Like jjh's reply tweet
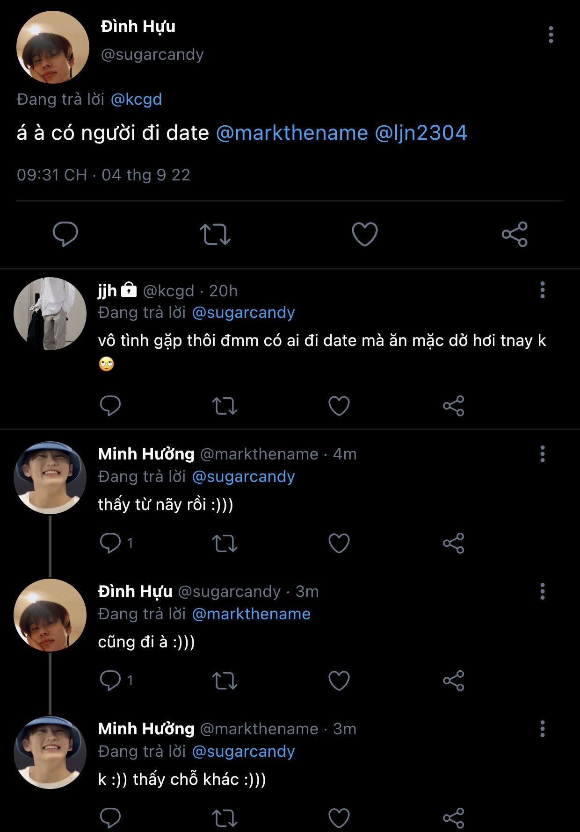The image size is (580, 832). (339, 405)
